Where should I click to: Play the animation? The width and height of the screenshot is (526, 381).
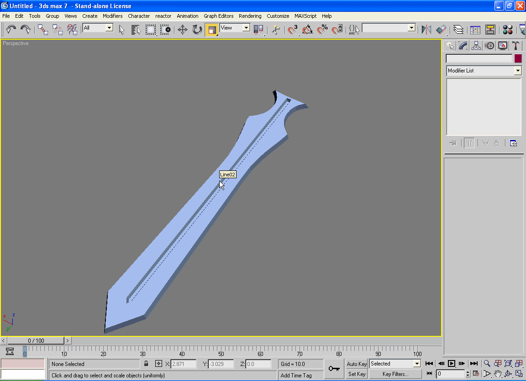(452, 364)
